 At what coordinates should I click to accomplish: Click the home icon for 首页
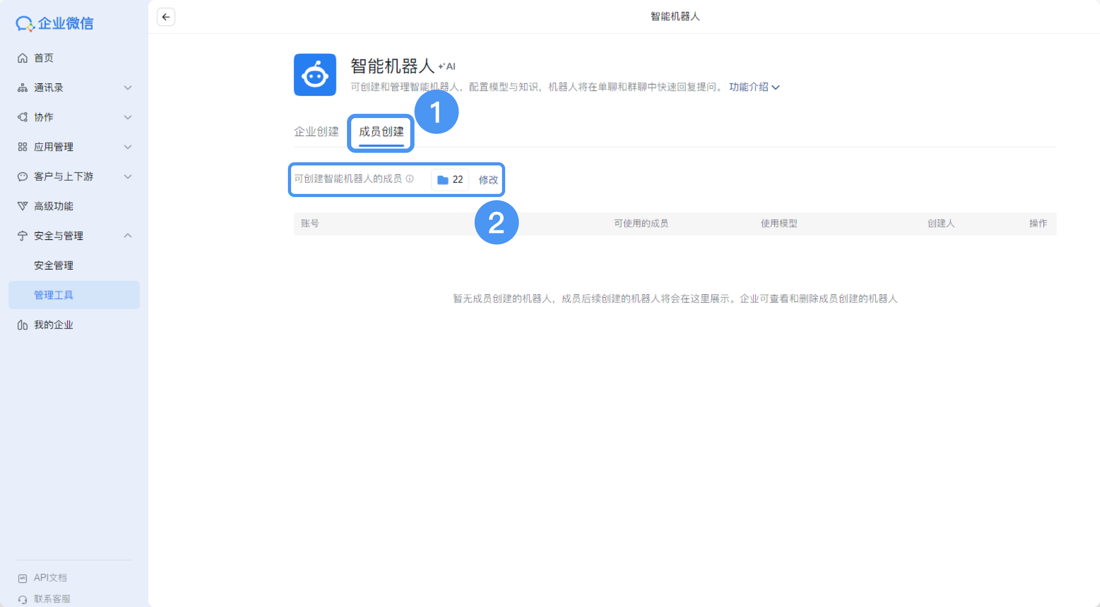click(x=22, y=58)
